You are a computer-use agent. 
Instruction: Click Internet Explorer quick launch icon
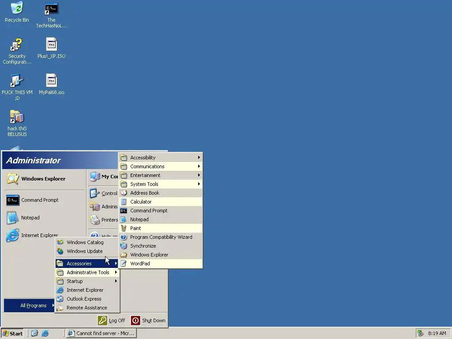pyautogui.click(x=45, y=334)
